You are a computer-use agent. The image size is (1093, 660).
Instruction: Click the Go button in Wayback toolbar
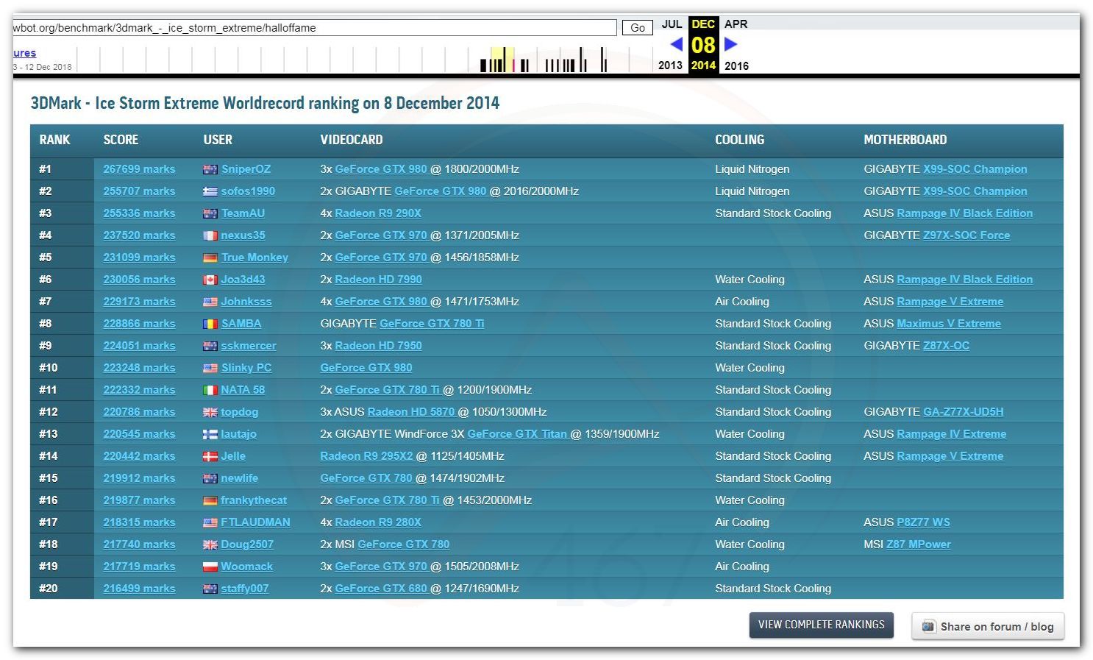(638, 28)
